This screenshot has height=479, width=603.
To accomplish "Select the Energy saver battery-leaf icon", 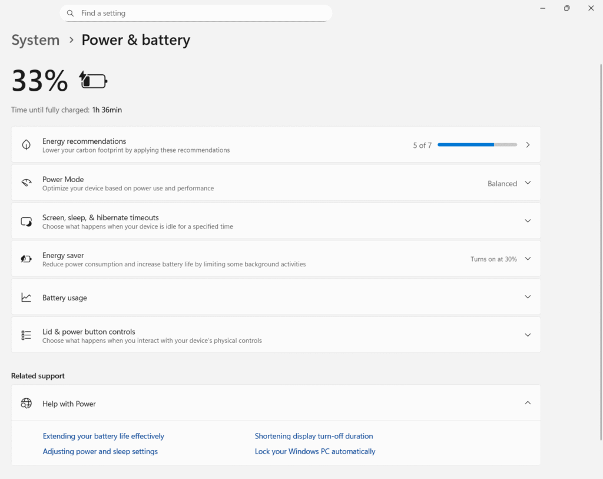I will click(x=26, y=259).
